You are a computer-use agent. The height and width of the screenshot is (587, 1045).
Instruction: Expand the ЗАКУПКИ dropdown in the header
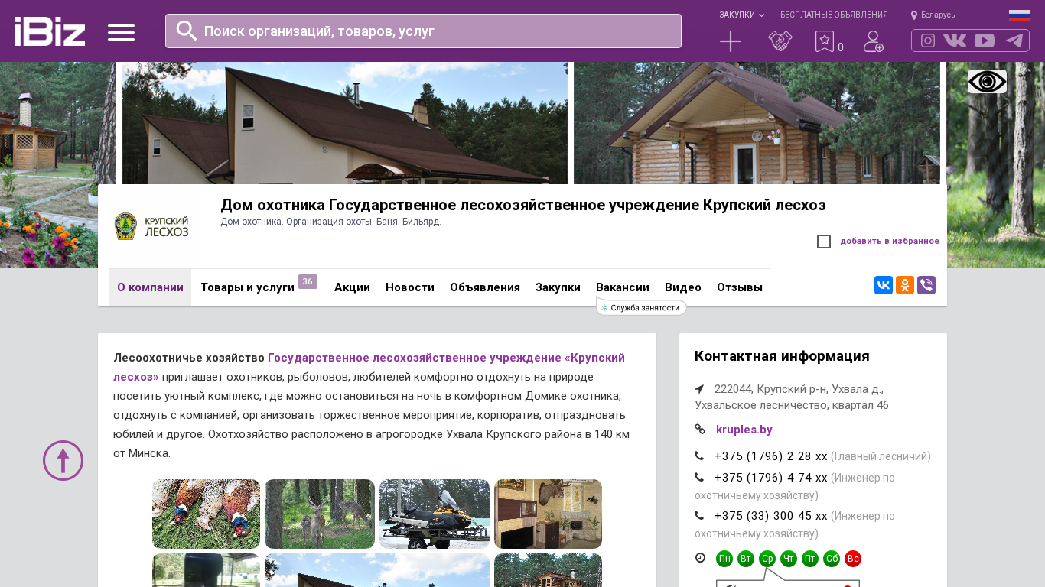[x=741, y=15]
